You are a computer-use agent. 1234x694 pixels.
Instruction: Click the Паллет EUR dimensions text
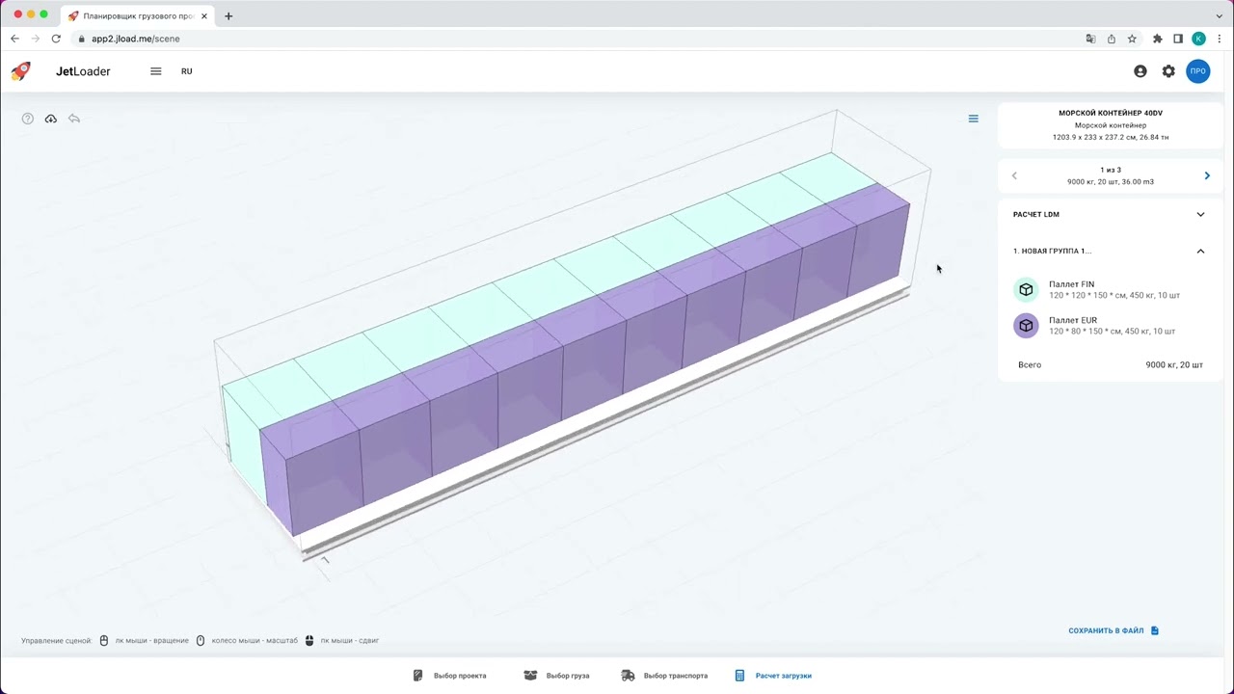click(1113, 331)
